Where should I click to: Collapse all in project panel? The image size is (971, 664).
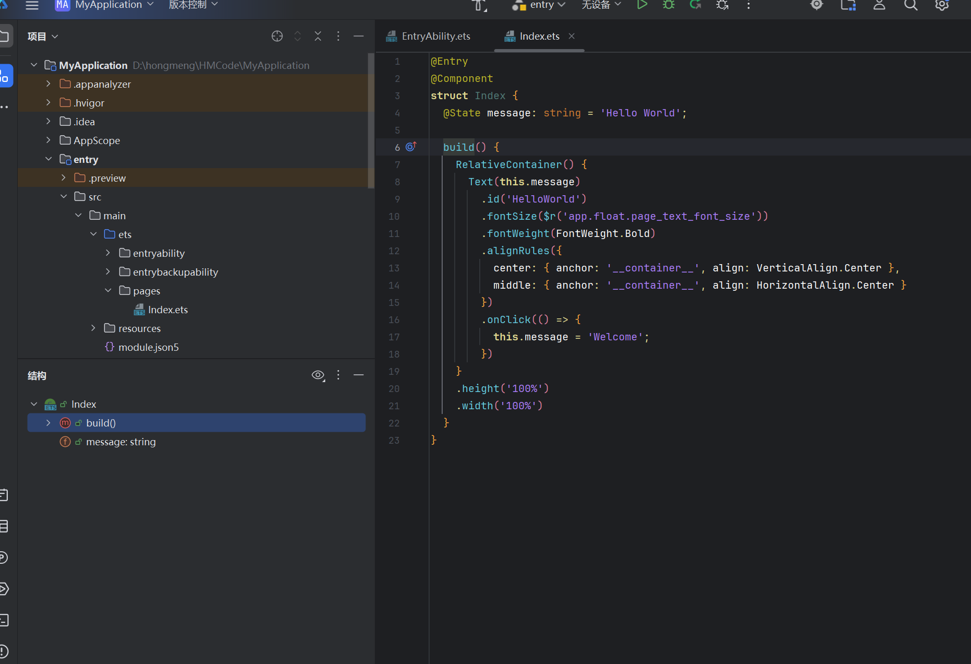point(318,36)
